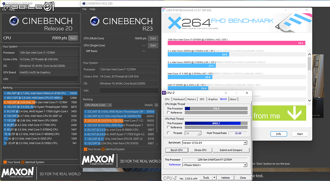Click the x264 Xeon X5670 35.5 result bar
The height and width of the screenshot is (181, 330).
coord(199,54)
